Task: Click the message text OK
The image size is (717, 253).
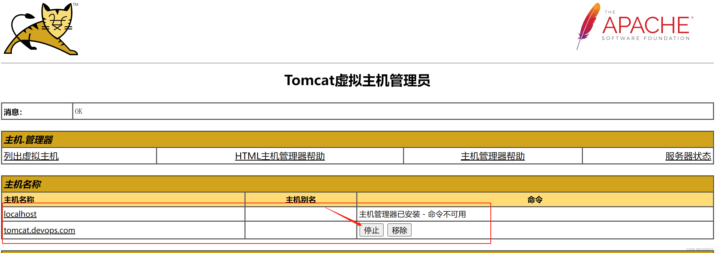Action: pos(79,111)
